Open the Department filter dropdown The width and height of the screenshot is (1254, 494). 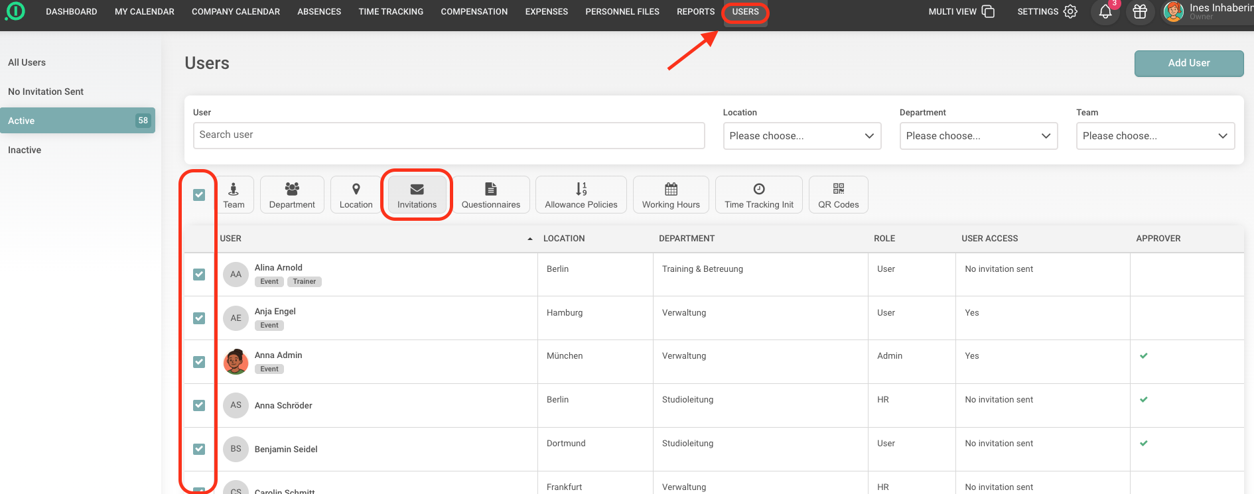[979, 136]
